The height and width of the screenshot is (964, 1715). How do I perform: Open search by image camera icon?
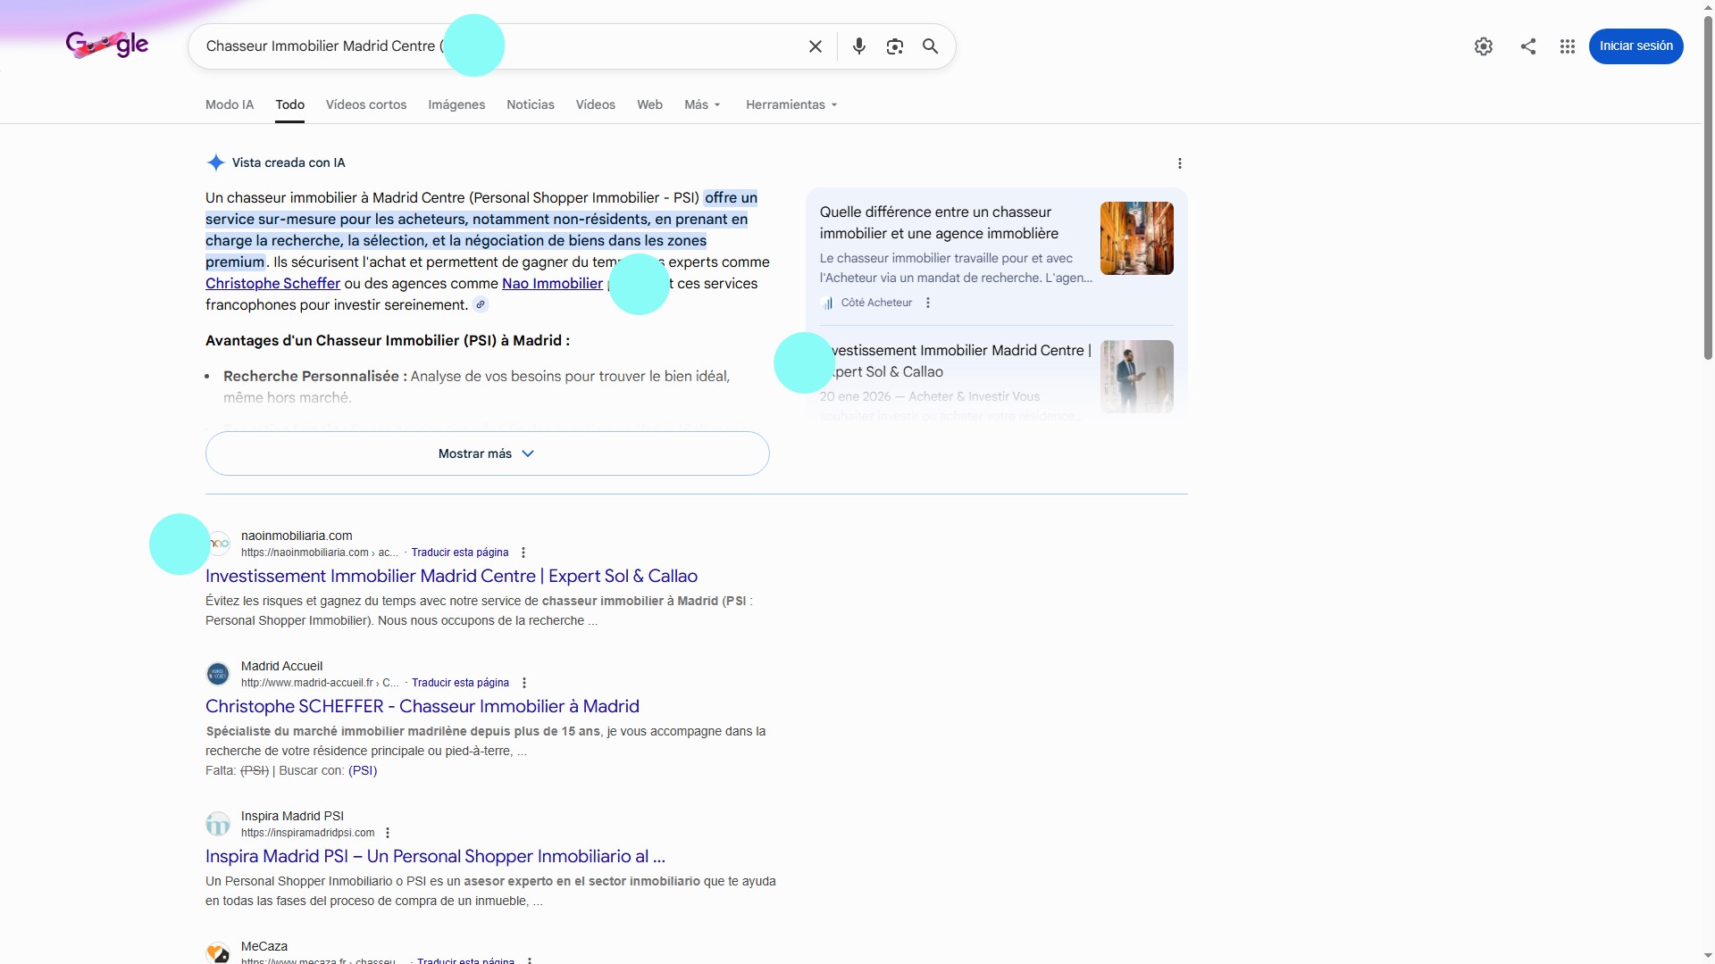894,46
